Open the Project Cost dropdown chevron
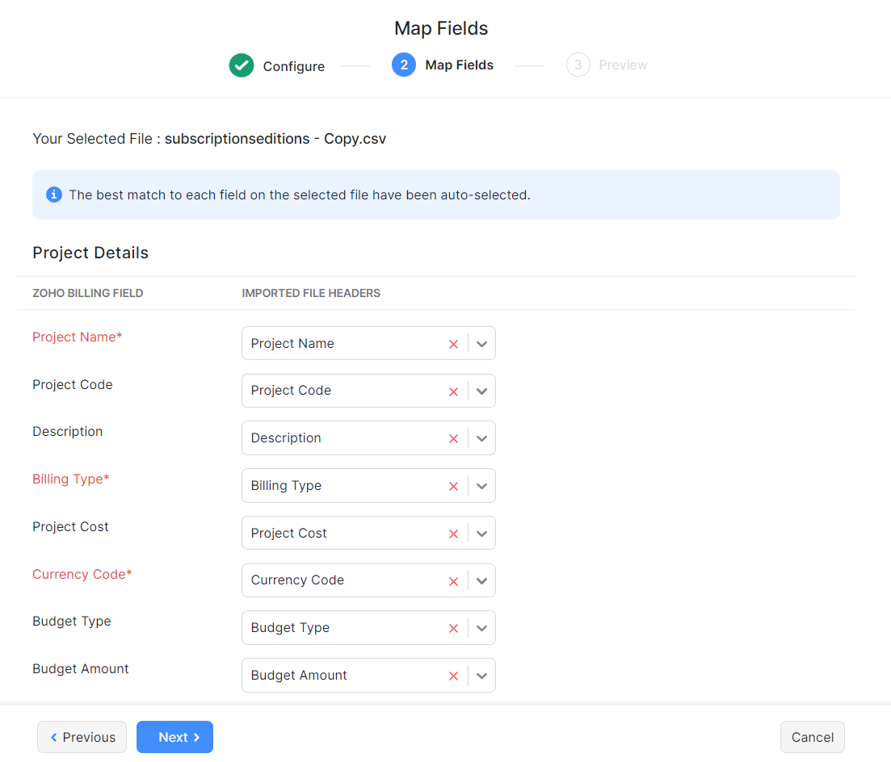Image resolution: width=891 pixels, height=762 pixels. tap(482, 534)
